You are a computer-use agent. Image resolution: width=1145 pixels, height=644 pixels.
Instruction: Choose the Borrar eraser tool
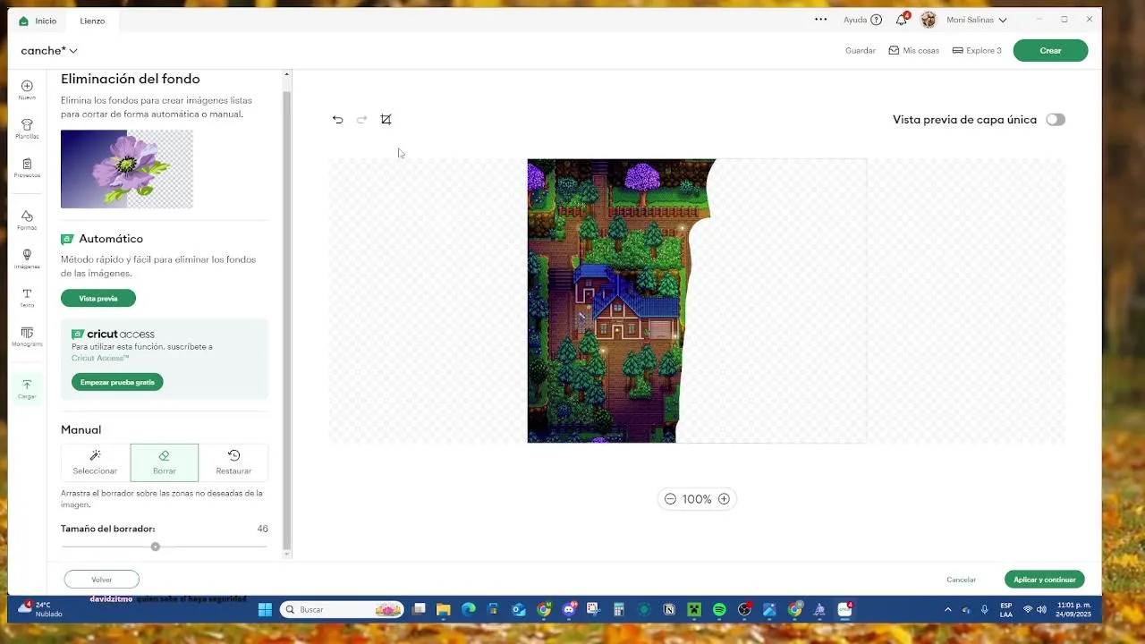pyautogui.click(x=165, y=462)
